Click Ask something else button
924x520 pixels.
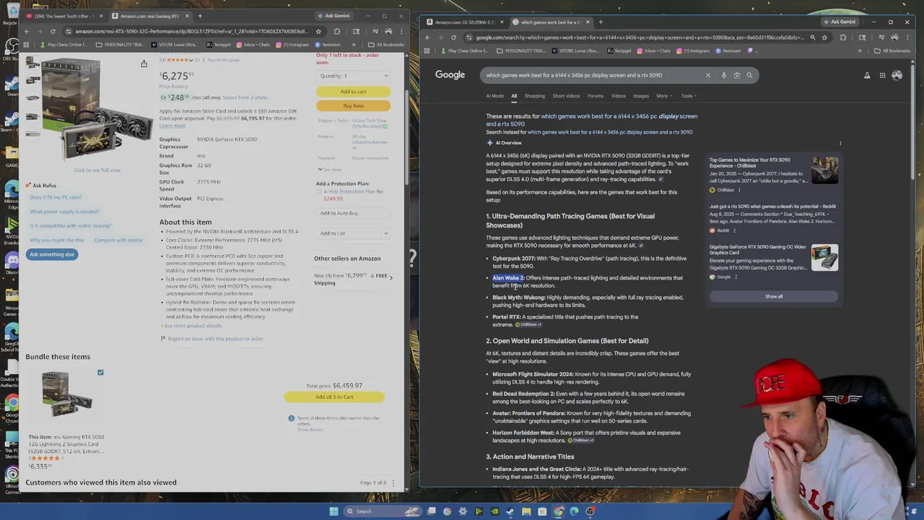[x=52, y=254]
